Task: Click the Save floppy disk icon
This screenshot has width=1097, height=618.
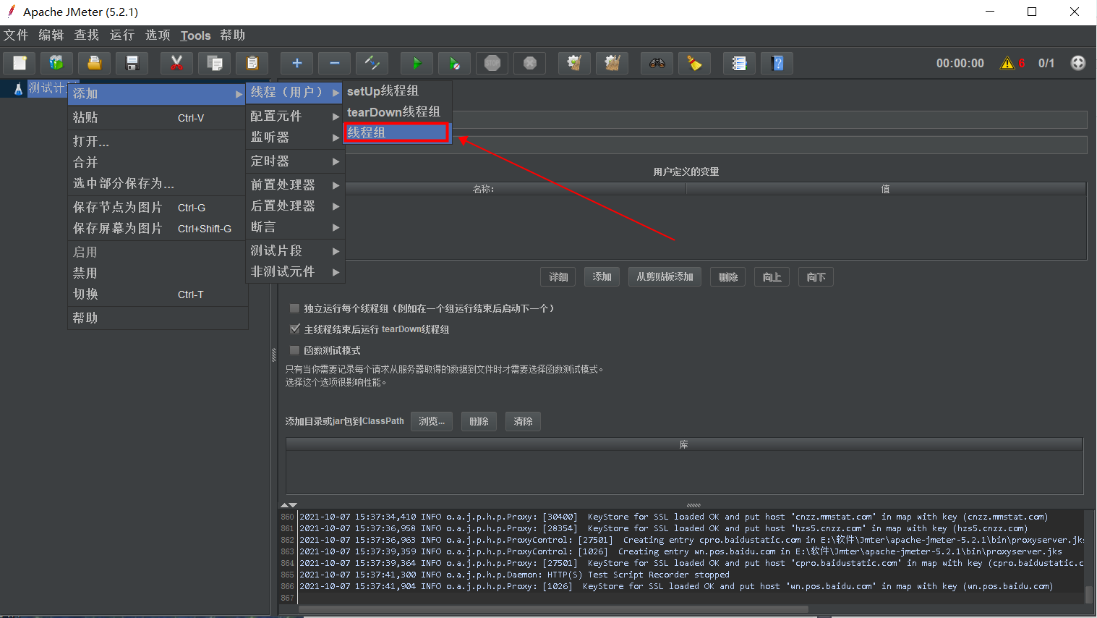Action: (x=132, y=63)
